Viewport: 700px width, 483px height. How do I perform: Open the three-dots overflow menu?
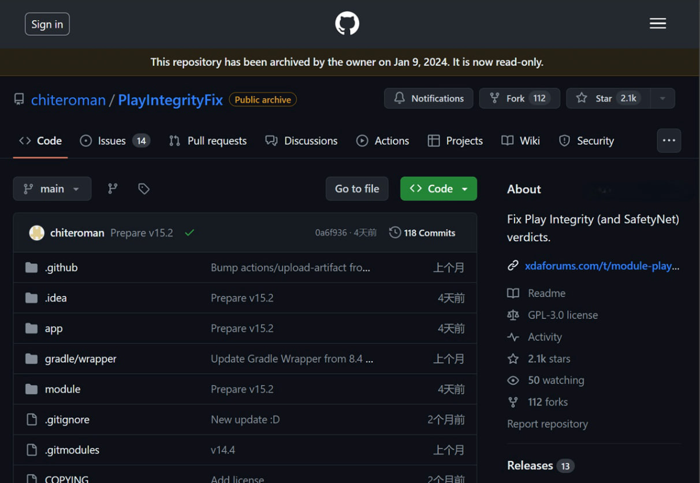669,140
